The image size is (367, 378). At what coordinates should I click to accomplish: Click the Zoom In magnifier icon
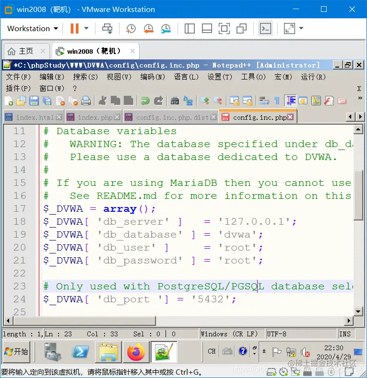[x=205, y=101]
